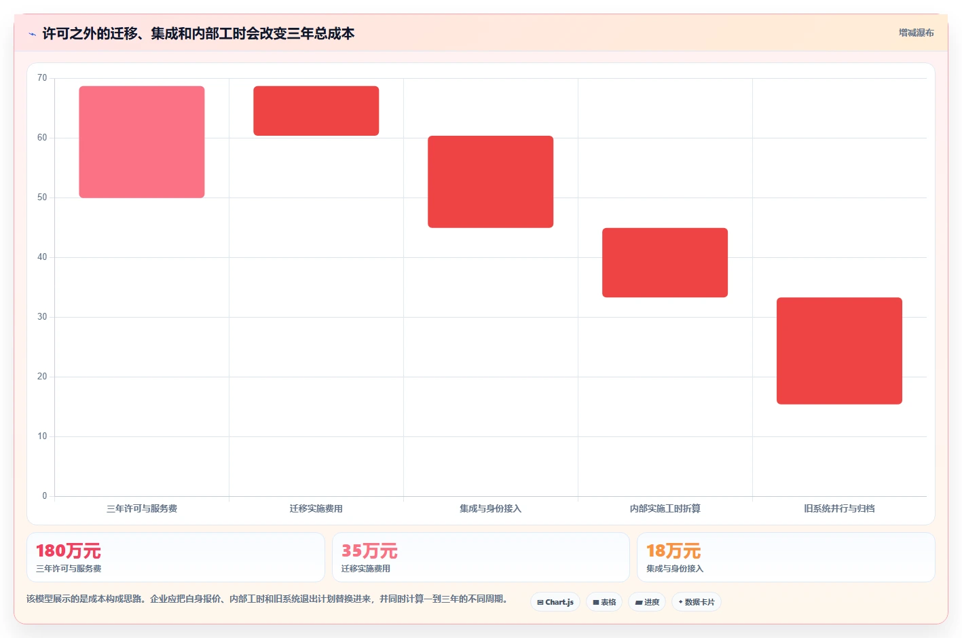Click the red 集成与身份接入 bar
The image size is (962, 638).
tap(491, 182)
